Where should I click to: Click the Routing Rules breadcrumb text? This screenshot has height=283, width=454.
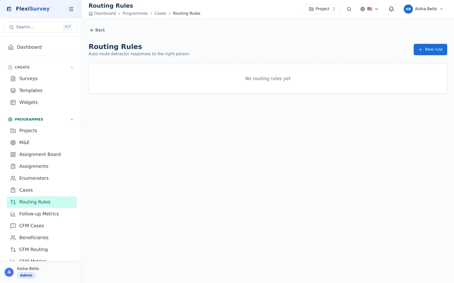tap(187, 14)
